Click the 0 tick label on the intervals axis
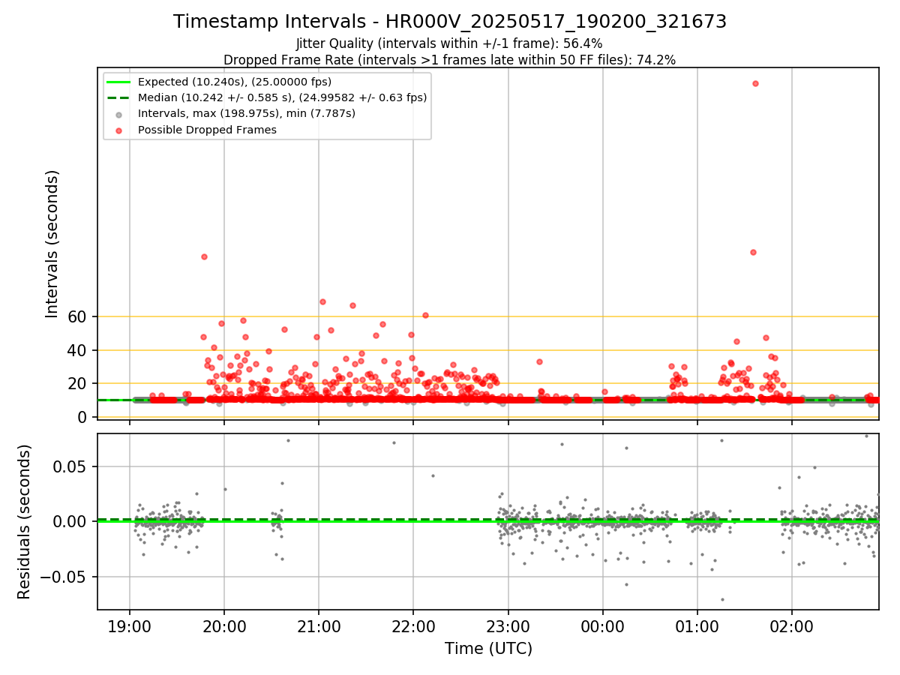This screenshot has height=675, width=900. (x=84, y=417)
